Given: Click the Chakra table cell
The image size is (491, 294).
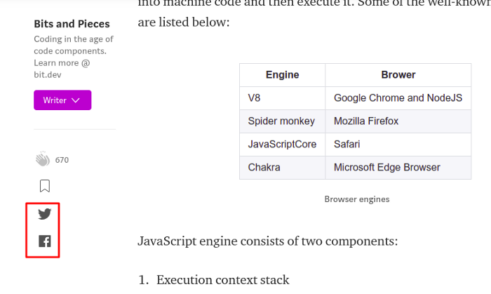Looking at the screenshot, I should [x=282, y=168].
